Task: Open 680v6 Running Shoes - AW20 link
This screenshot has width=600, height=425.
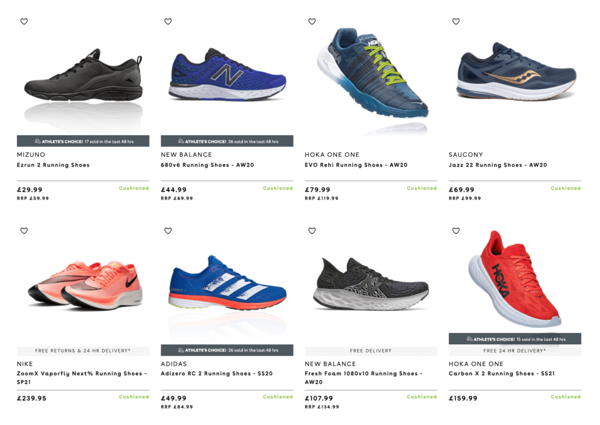Action: coord(207,165)
